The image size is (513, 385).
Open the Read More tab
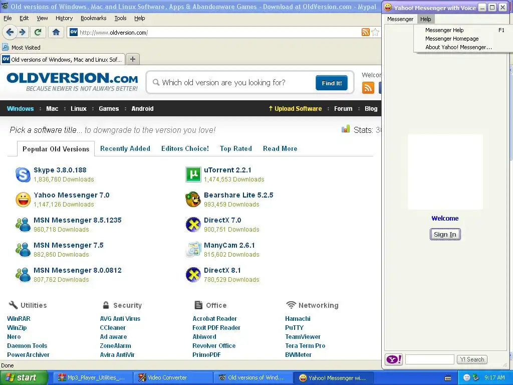(280, 148)
